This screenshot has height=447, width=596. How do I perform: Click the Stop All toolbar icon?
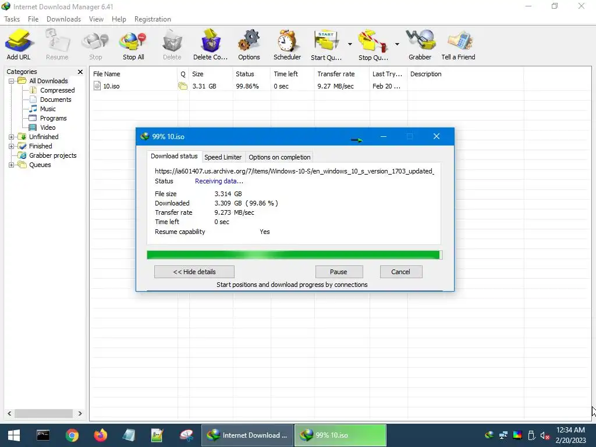point(133,45)
